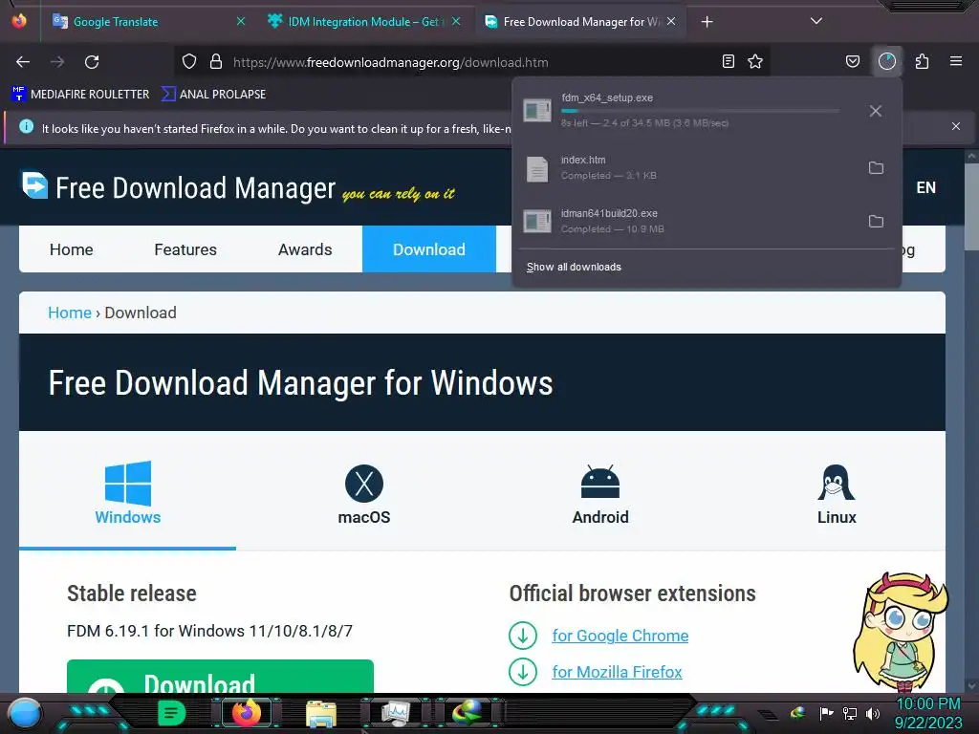Click download arrow icon beside Google Chrome

[523, 636]
